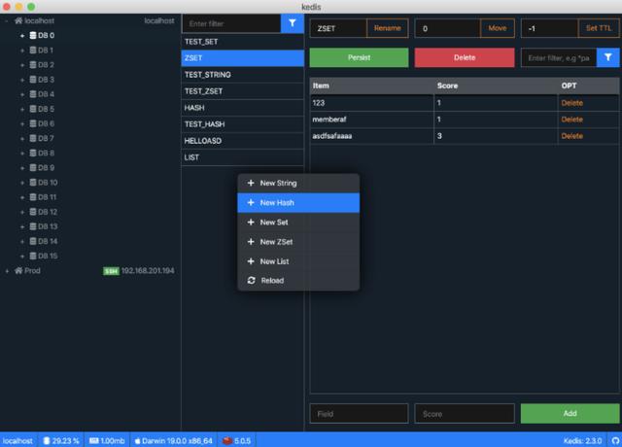This screenshot has width=622, height=447.
Task: Click the DB 0 database icon
Action: [33, 35]
